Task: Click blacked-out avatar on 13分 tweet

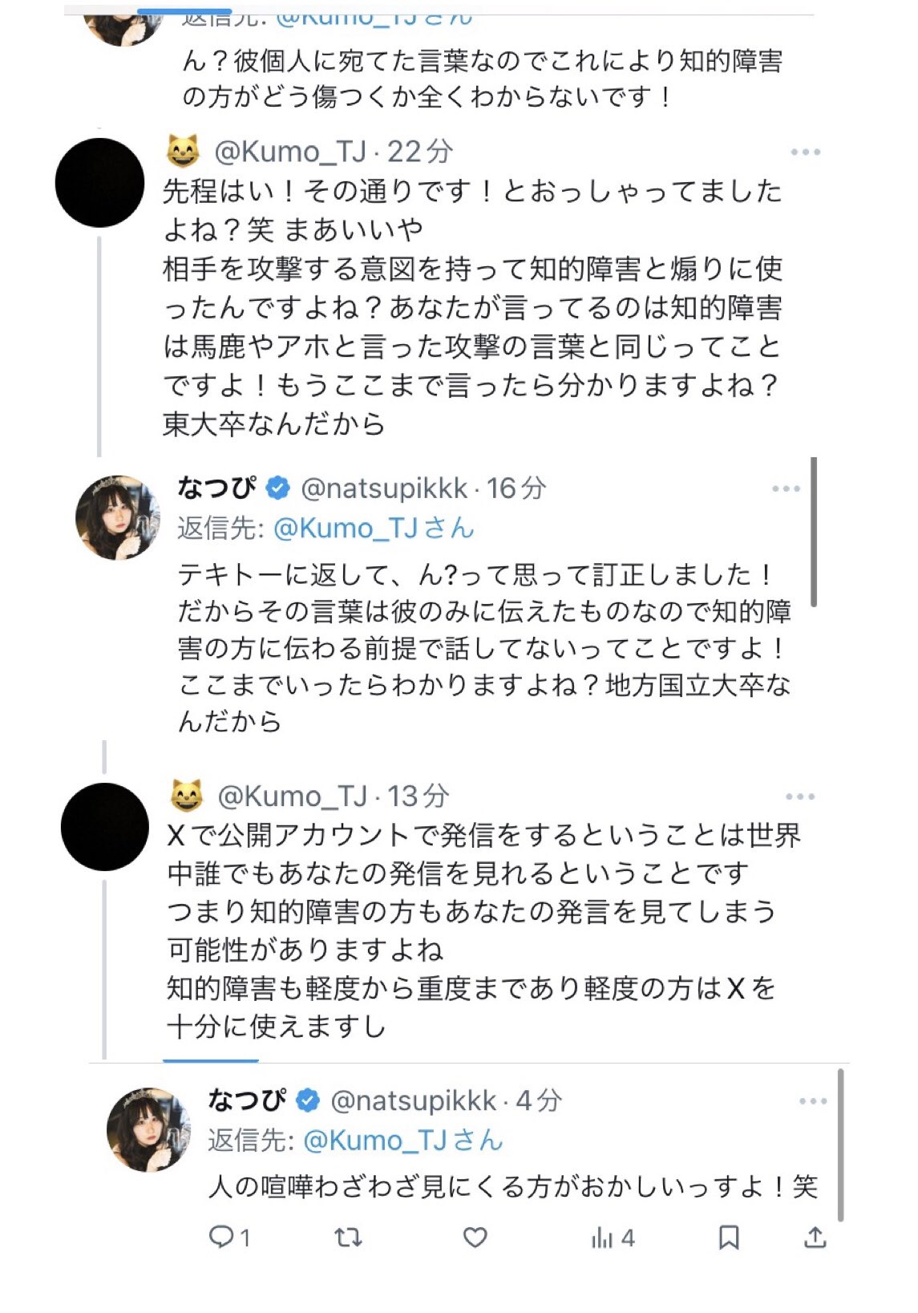Action: point(105,827)
